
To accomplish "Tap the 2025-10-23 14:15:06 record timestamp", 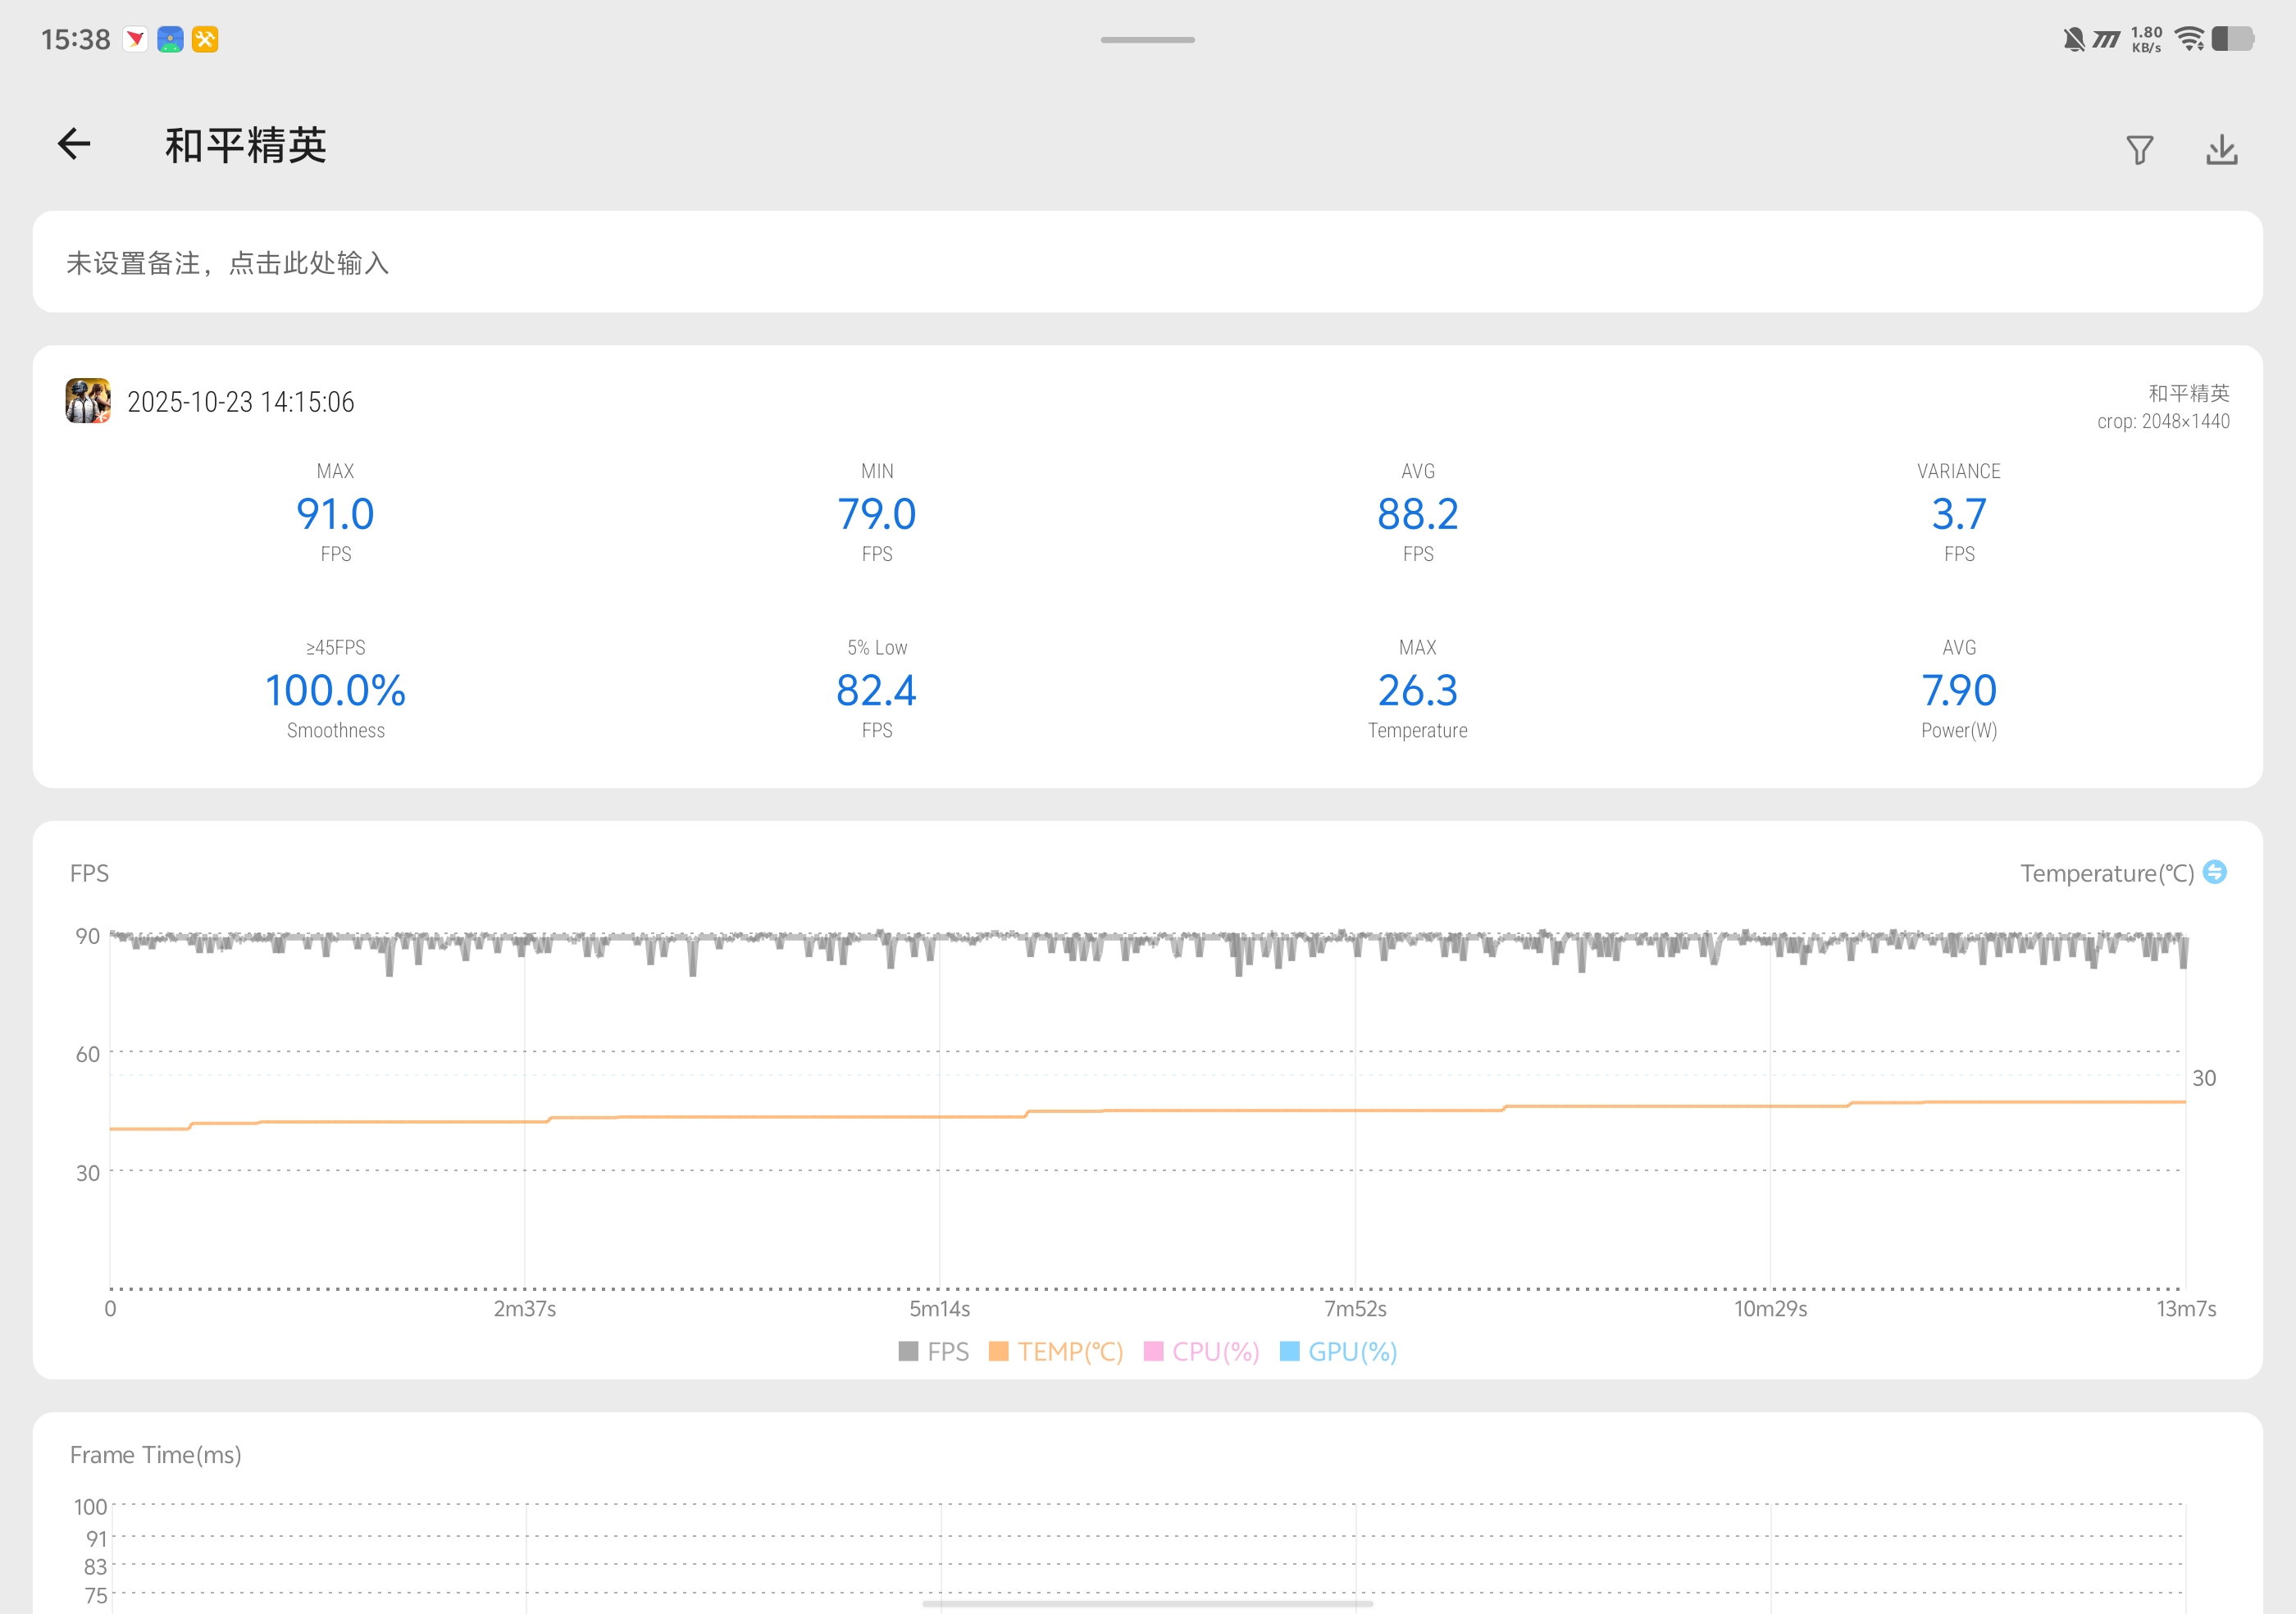I will pos(240,402).
